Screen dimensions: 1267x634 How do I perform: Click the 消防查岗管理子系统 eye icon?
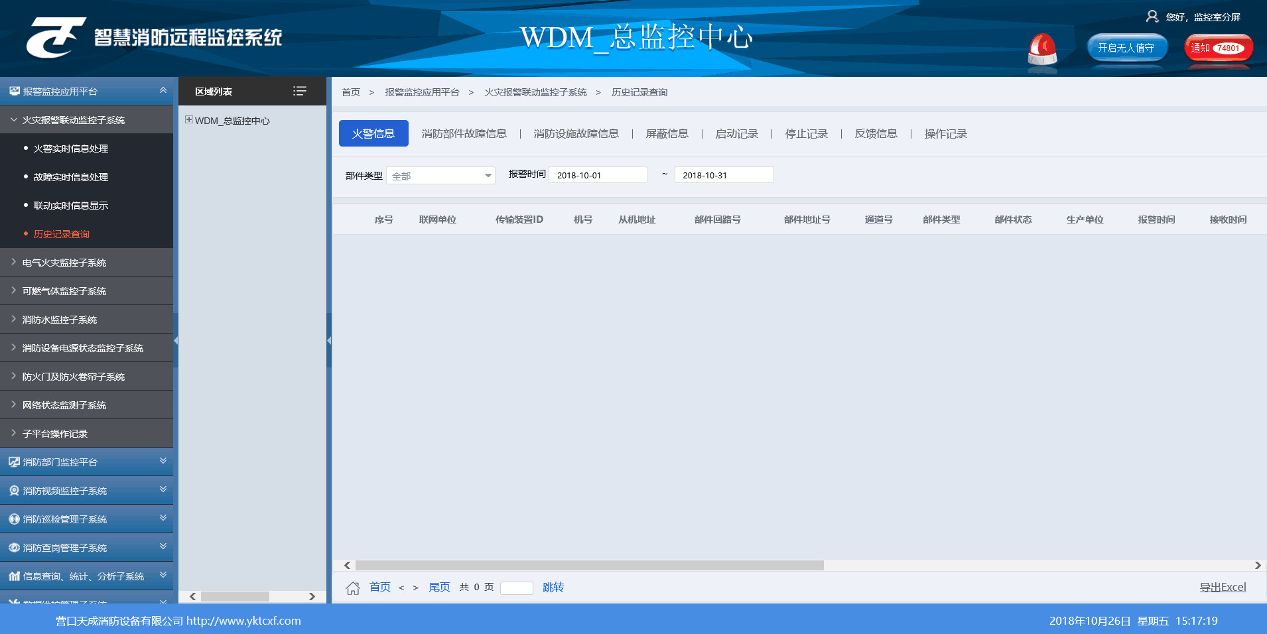[x=14, y=548]
